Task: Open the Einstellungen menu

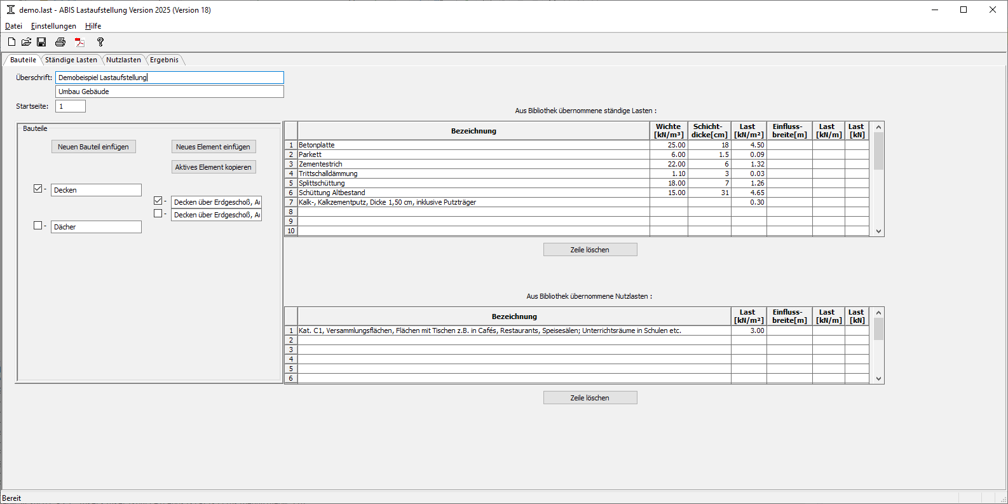Action: 53,26
